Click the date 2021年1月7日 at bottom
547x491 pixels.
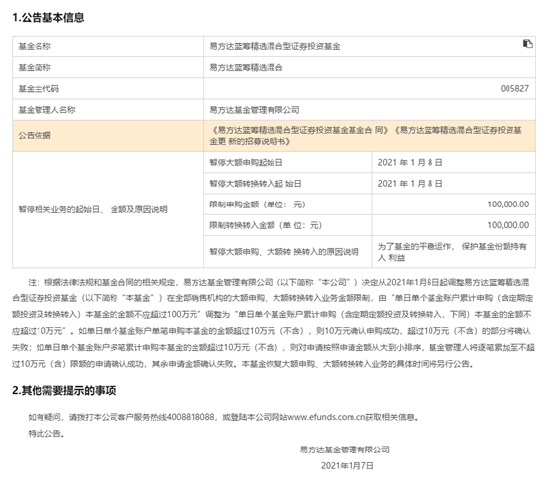pos(348,466)
